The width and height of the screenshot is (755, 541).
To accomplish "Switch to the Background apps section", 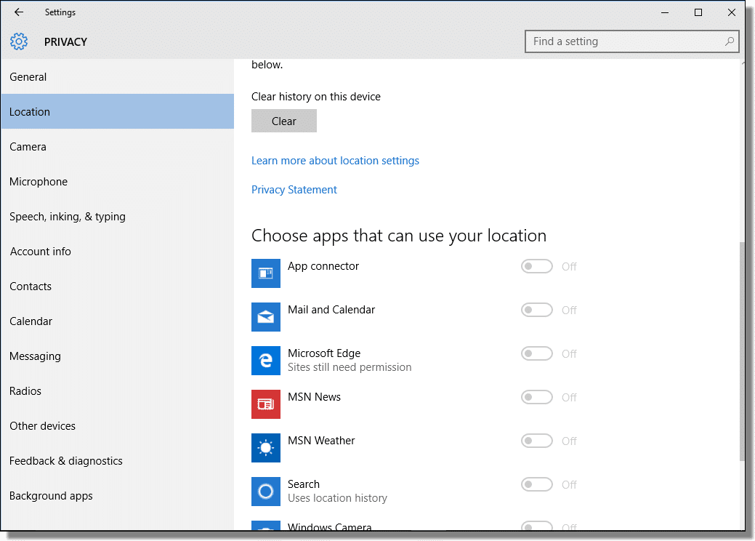I will (51, 495).
